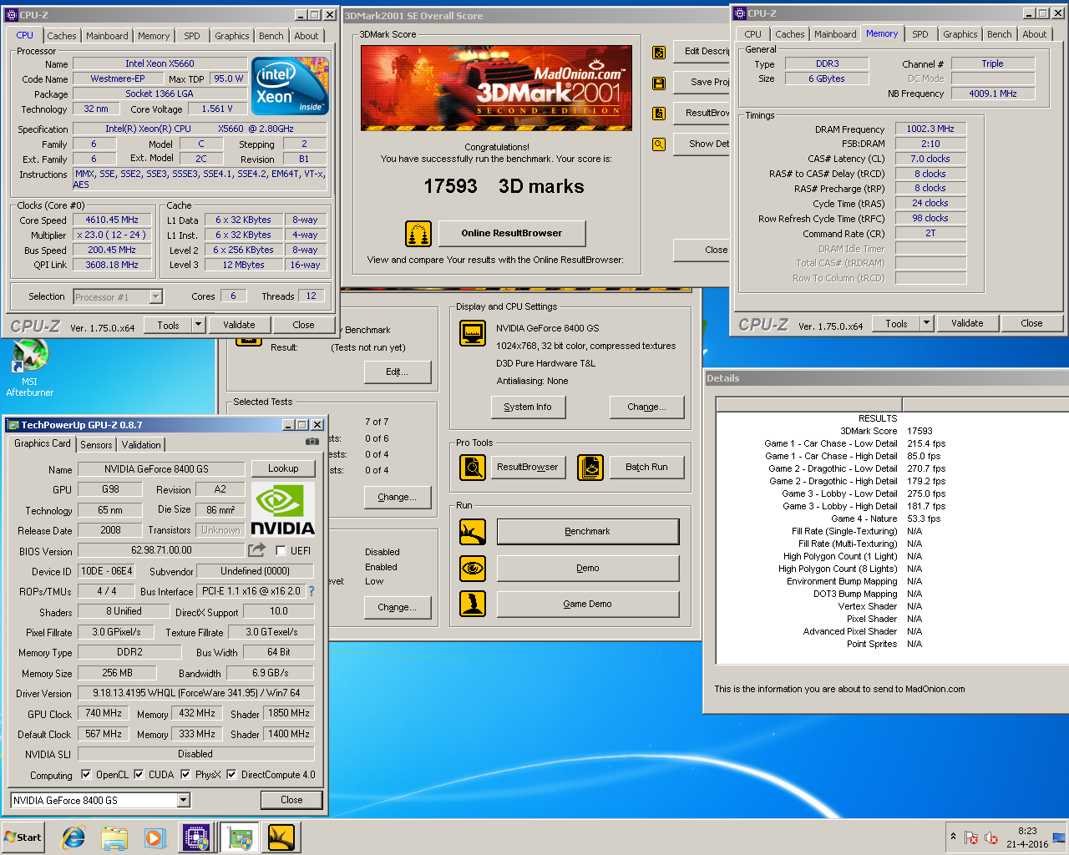Show hidden tray icons arrow
This screenshot has width=1069, height=855.
(953, 837)
